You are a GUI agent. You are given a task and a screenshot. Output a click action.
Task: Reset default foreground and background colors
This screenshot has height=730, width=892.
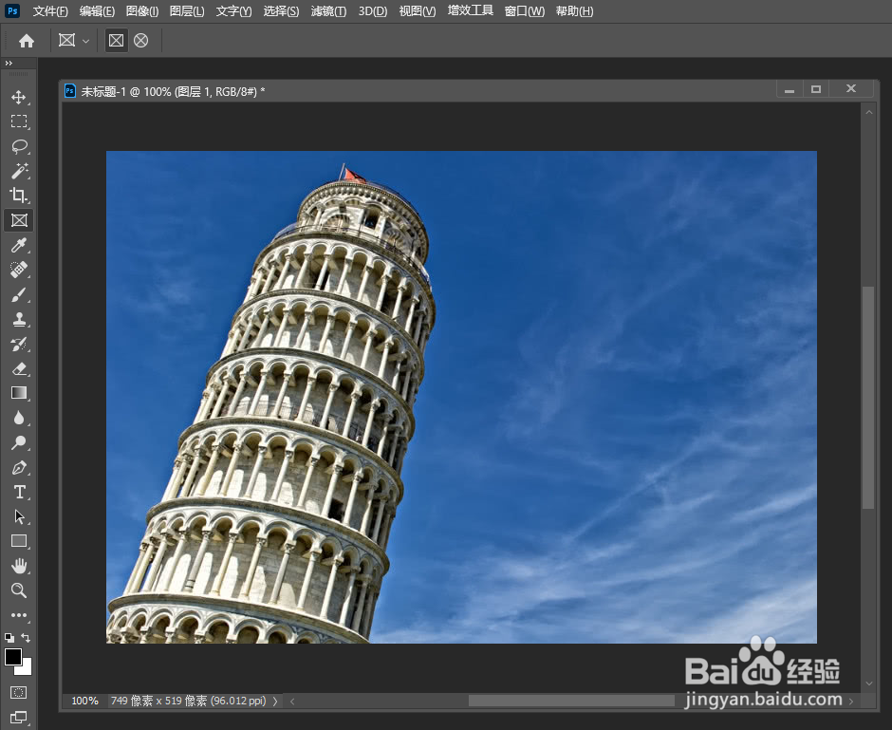click(9, 638)
